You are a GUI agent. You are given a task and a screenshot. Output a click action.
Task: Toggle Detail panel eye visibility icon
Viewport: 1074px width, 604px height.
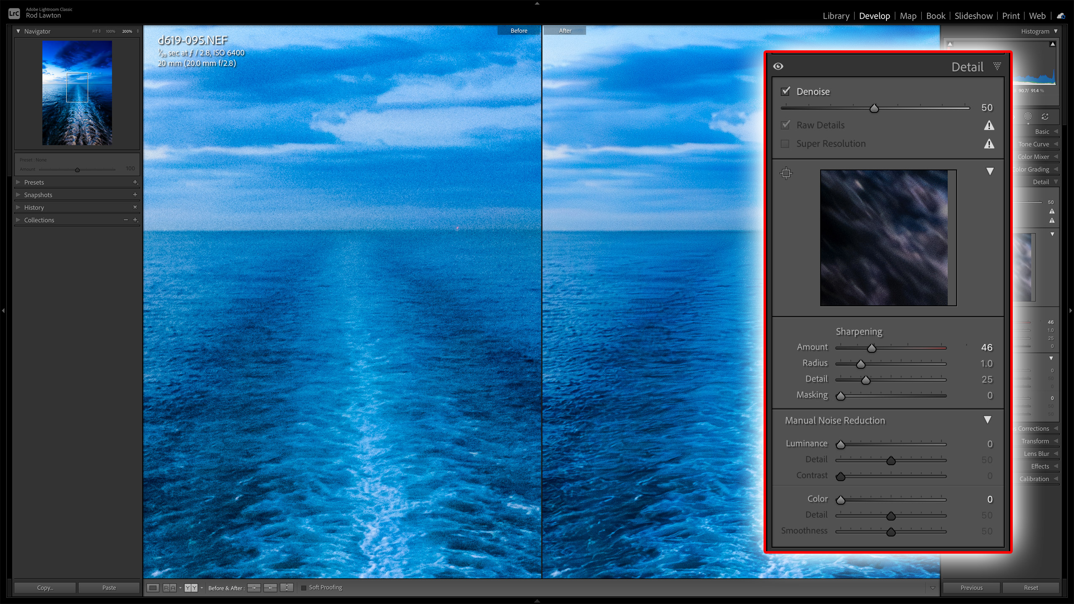coord(778,66)
